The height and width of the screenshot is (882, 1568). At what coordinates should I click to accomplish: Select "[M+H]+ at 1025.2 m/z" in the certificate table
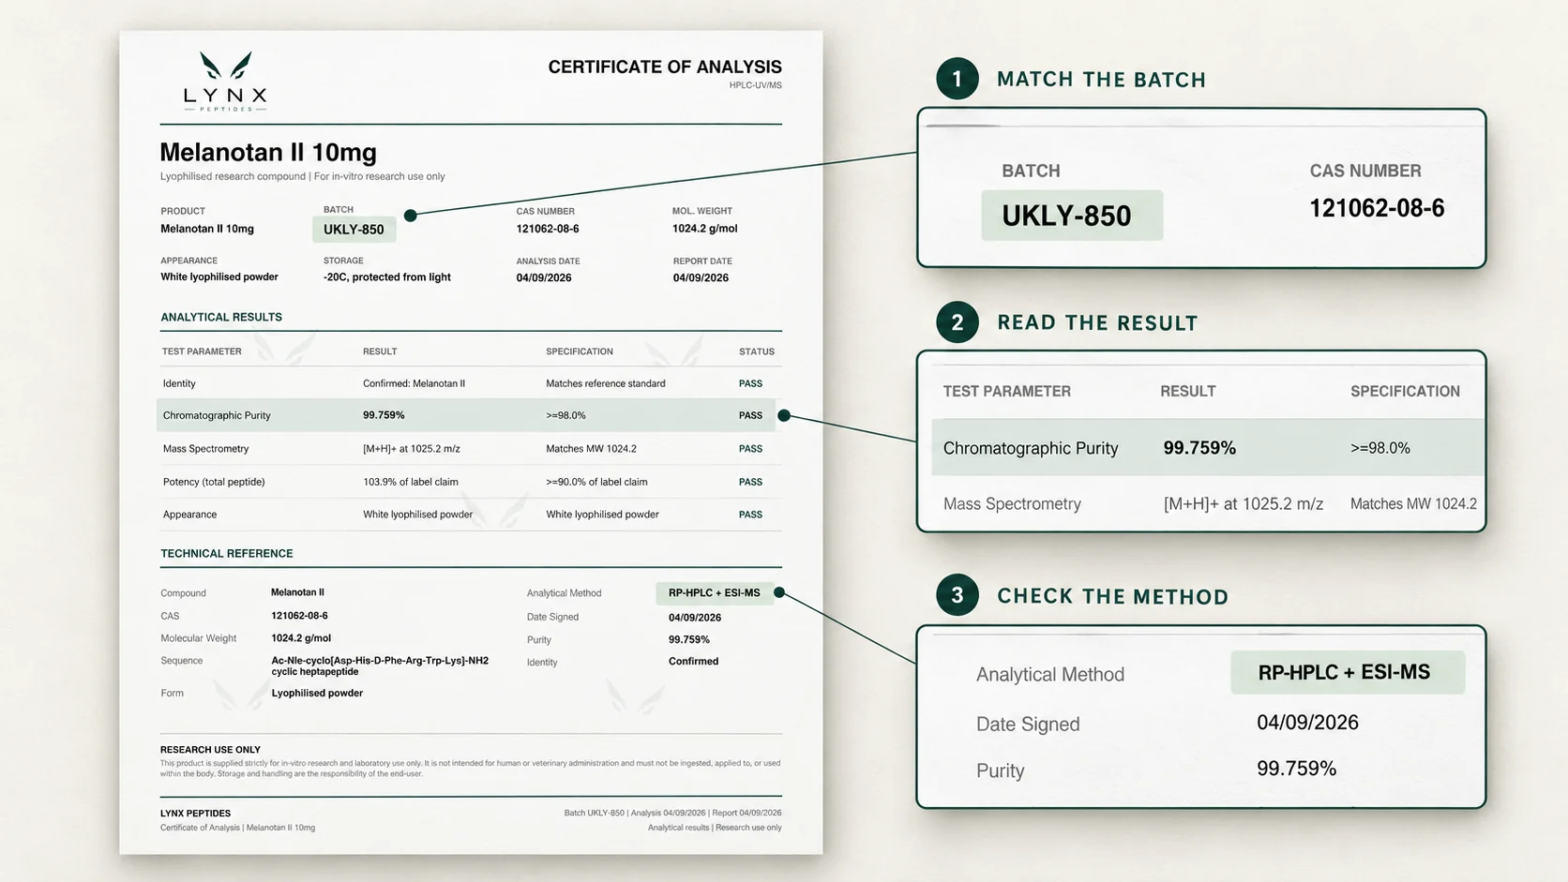click(412, 449)
